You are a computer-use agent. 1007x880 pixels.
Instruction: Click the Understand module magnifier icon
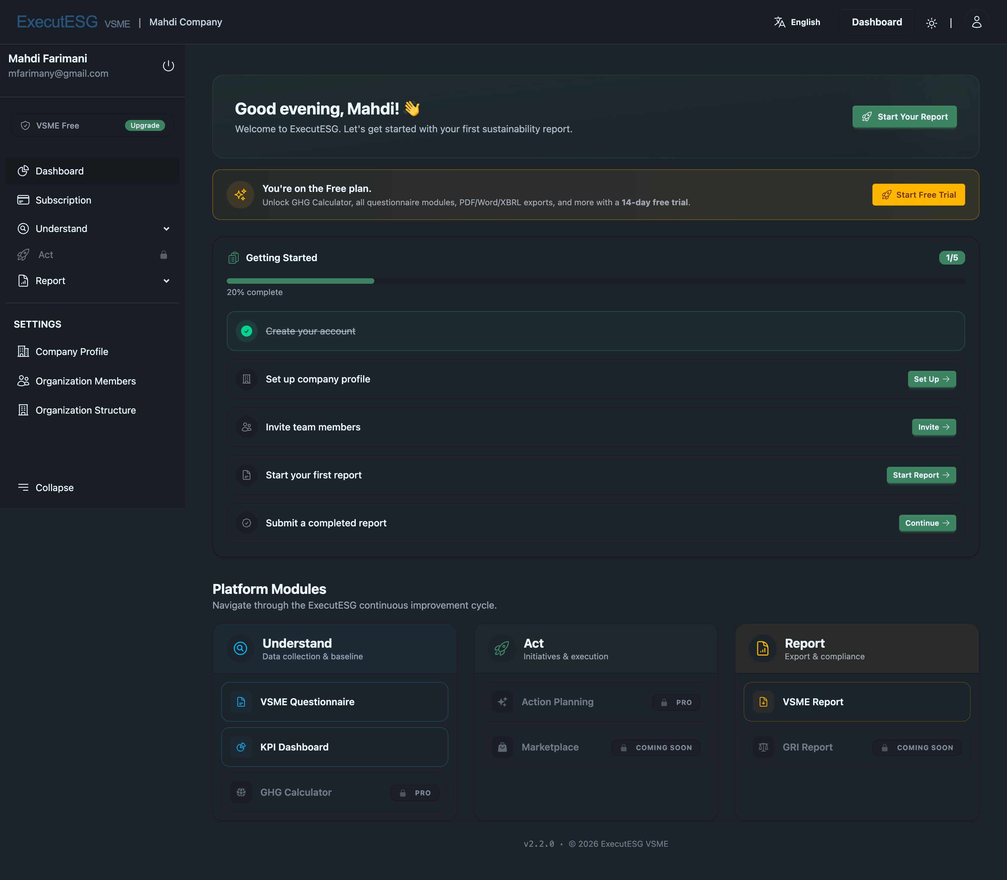[240, 648]
